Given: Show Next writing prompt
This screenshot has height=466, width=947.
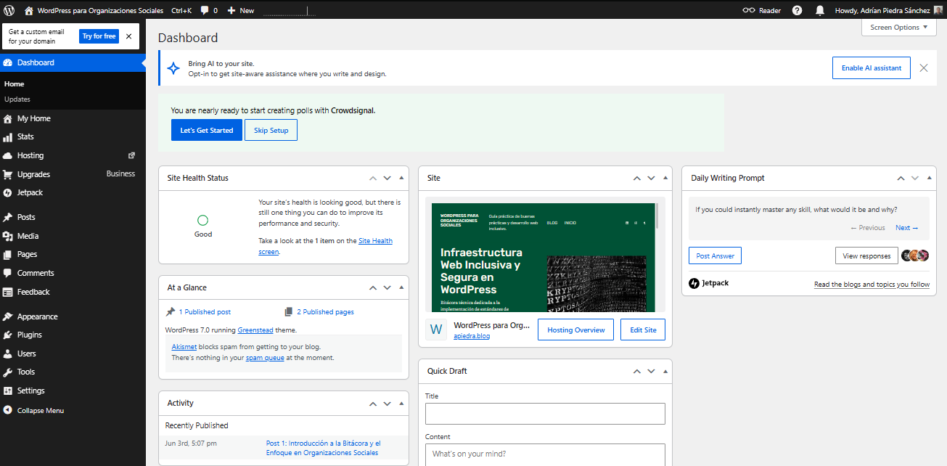Looking at the screenshot, I should (906, 228).
